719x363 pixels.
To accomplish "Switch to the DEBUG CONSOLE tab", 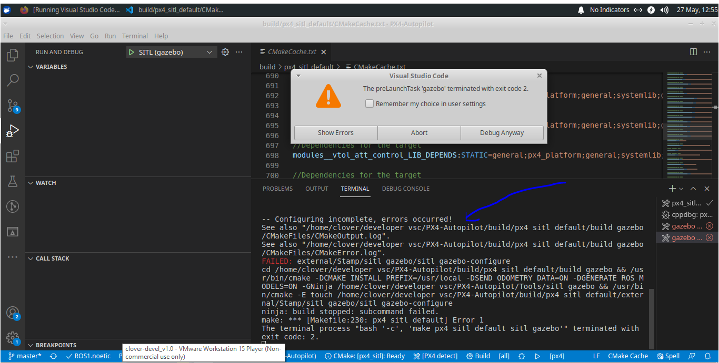I will click(405, 188).
